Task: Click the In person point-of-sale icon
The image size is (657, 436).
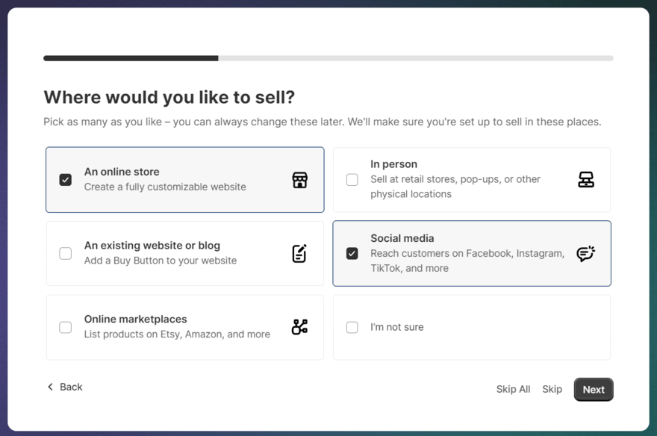Action: tap(586, 180)
